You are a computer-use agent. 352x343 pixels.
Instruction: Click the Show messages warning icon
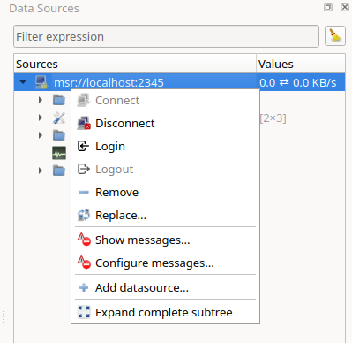84,240
